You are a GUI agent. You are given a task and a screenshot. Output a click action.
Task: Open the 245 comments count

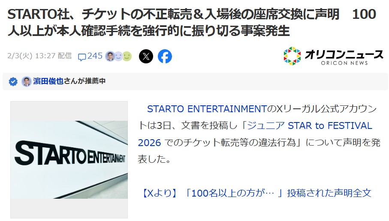[95, 56]
